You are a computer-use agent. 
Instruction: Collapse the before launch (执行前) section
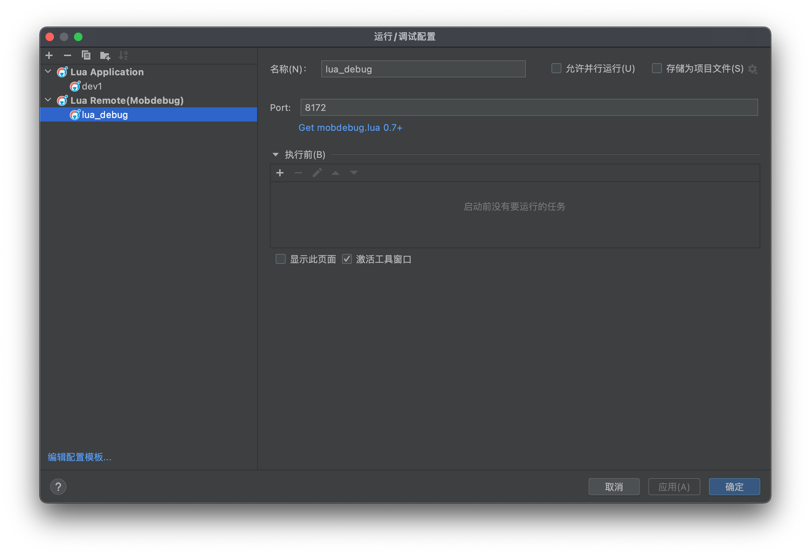(x=276, y=155)
